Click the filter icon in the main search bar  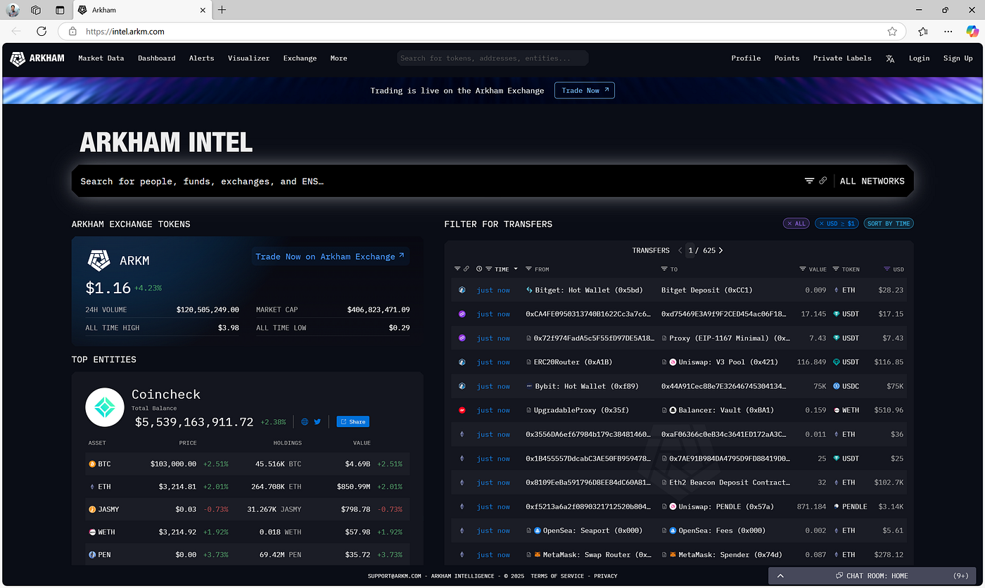(810, 181)
